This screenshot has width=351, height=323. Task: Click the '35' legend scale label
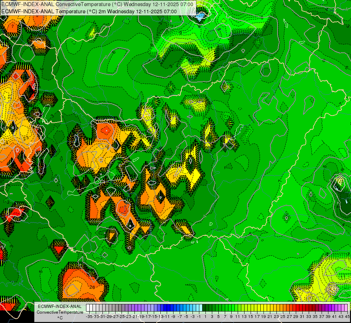click(x=315, y=317)
